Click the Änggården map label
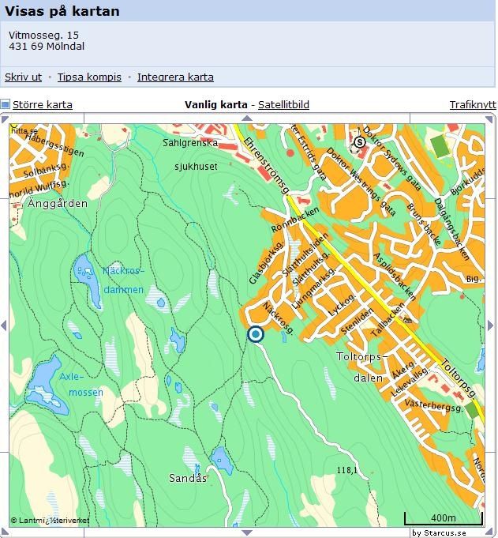The image size is (498, 538). coord(58,204)
